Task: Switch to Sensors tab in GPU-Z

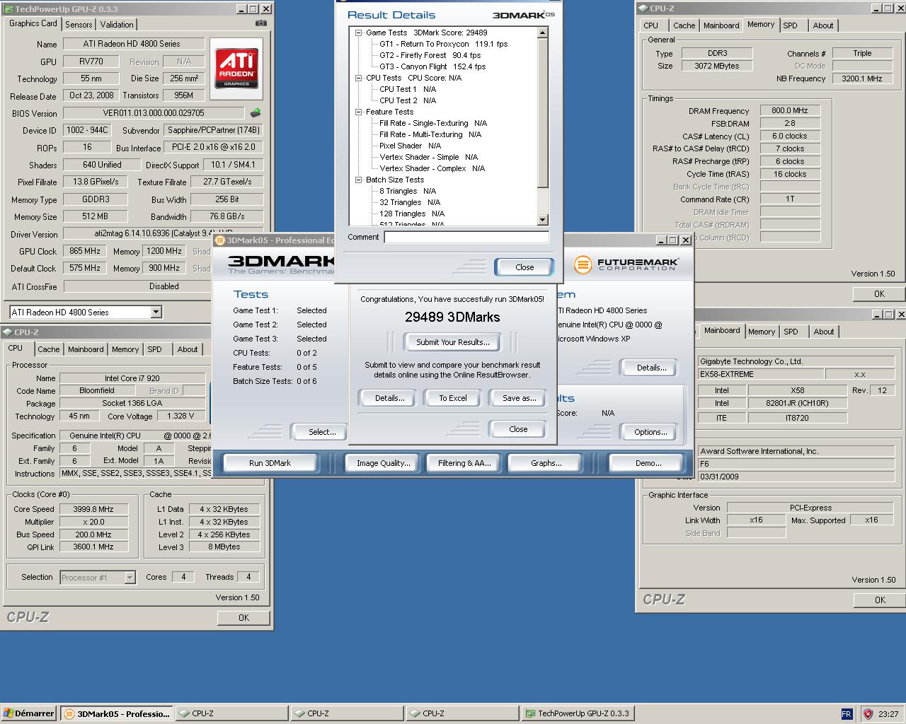Action: point(79,24)
